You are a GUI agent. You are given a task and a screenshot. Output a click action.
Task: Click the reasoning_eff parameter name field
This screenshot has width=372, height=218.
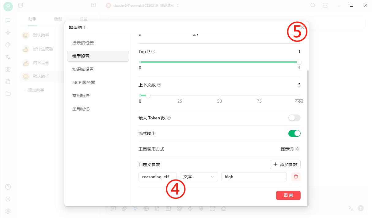click(x=158, y=177)
